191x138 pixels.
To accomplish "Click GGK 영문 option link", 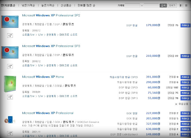I will [132, 113].
